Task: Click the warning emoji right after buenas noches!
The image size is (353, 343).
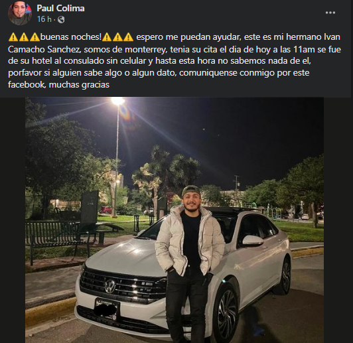Action: 107,37
